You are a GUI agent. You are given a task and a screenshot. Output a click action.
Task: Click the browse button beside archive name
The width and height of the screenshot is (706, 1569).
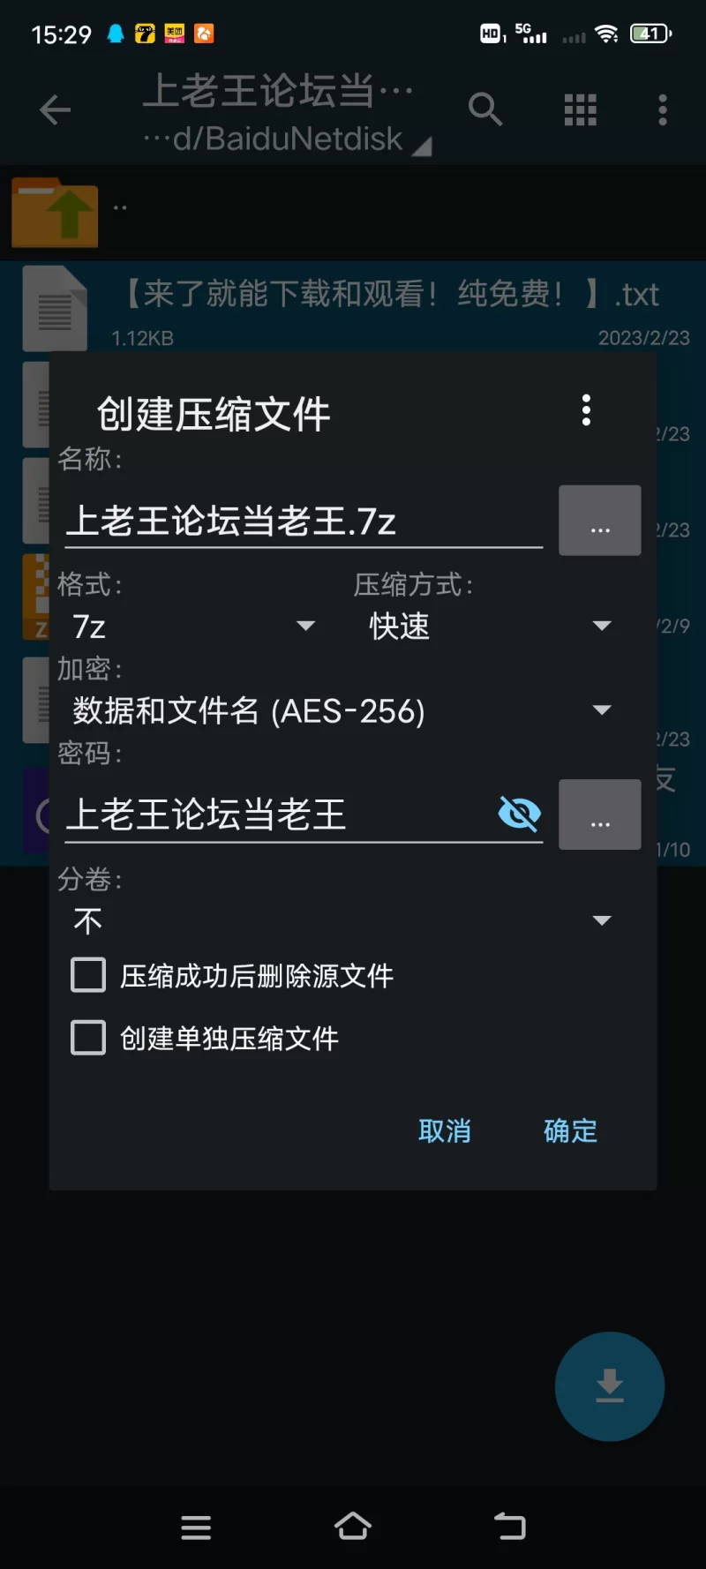click(600, 521)
